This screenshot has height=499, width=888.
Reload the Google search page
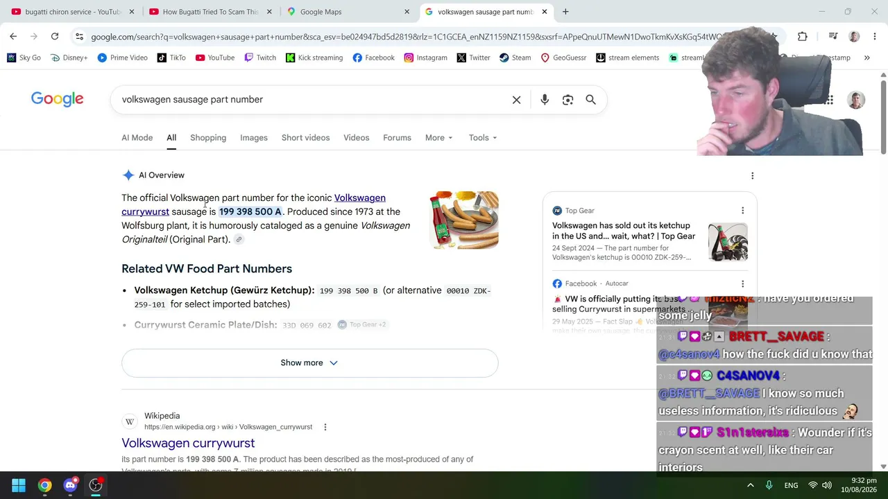point(55,37)
